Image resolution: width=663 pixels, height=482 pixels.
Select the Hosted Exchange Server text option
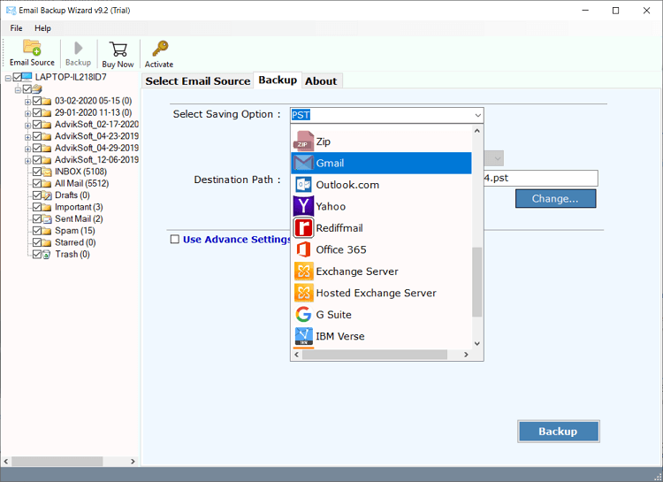pyautogui.click(x=376, y=293)
